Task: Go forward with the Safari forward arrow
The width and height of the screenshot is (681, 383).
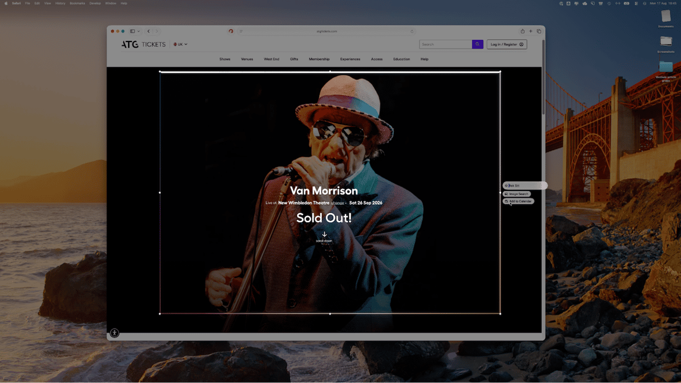Action: (157, 31)
